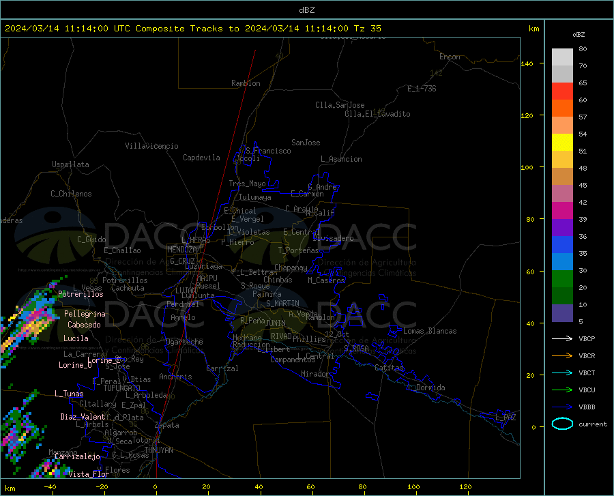This screenshot has width=614, height=496.
Task: Click the Anchoris map label
Action: tap(175, 377)
